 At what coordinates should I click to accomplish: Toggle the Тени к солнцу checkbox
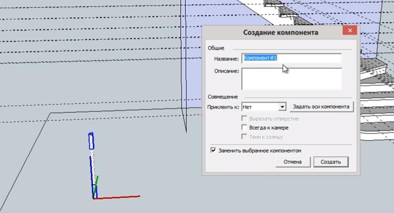244,137
